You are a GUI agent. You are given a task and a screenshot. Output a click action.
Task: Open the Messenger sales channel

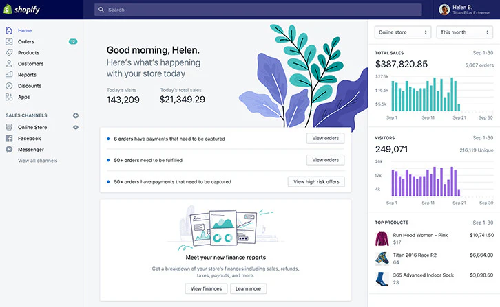click(30, 149)
